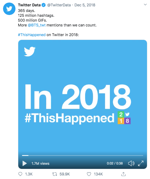150x179 pixels.
Task: Play the video
Action: (25, 163)
